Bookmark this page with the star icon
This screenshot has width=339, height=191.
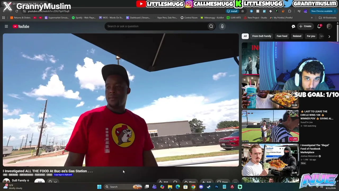243,11
